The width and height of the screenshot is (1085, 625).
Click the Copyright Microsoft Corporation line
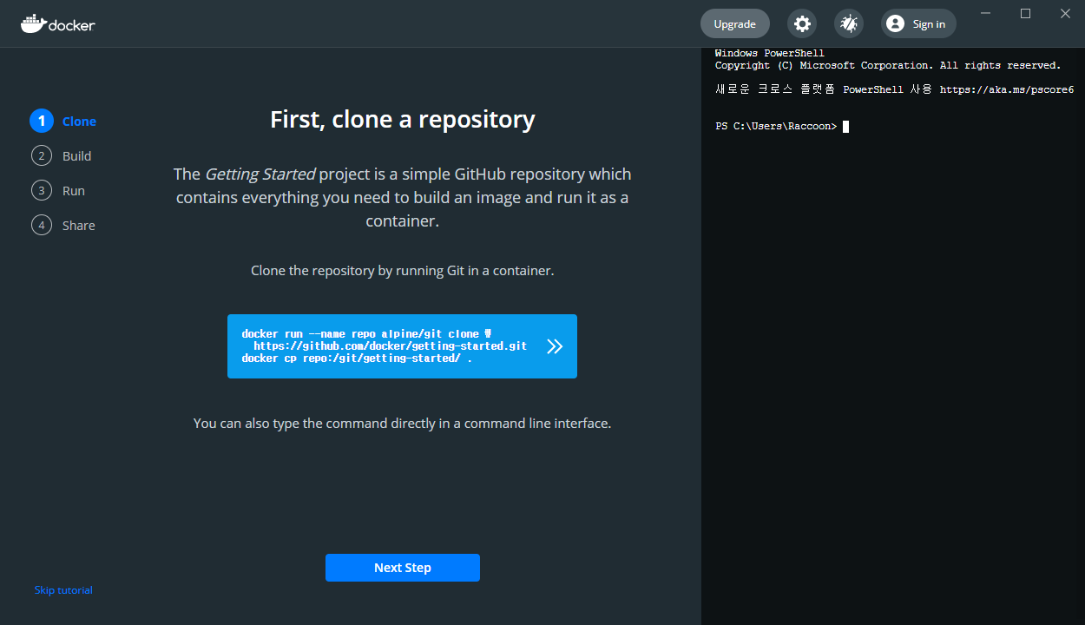click(x=887, y=65)
